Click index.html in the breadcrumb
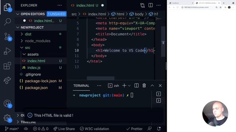This screenshot has height=132, width=236. [97, 14]
